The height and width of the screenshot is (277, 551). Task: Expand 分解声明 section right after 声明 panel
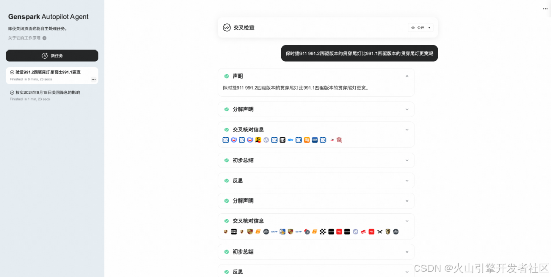click(407, 109)
